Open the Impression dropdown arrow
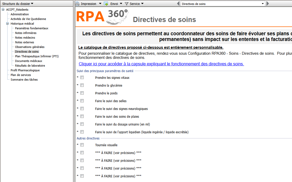 (100, 4)
